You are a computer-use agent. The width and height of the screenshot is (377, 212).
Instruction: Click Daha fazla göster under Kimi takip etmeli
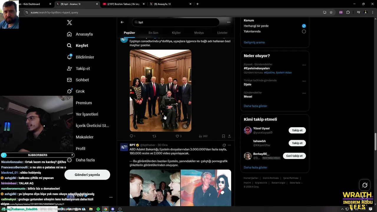click(256, 168)
